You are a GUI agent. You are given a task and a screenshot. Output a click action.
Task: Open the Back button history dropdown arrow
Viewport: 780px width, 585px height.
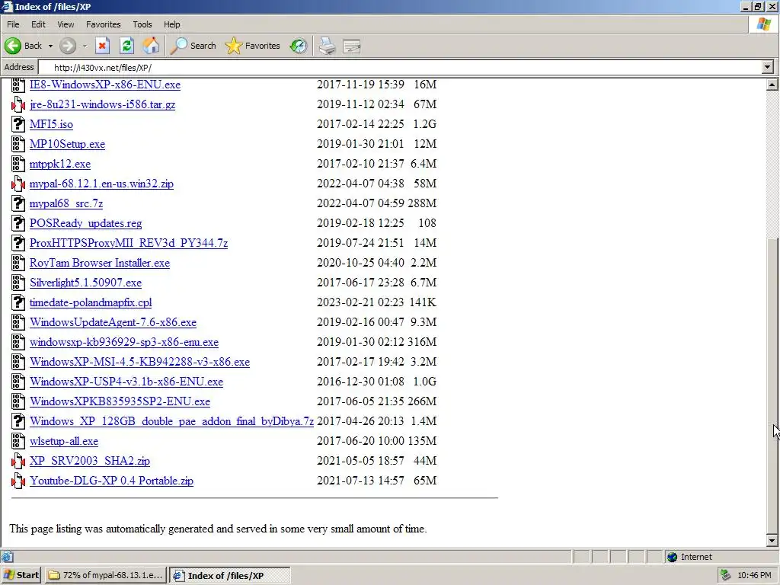click(50, 46)
